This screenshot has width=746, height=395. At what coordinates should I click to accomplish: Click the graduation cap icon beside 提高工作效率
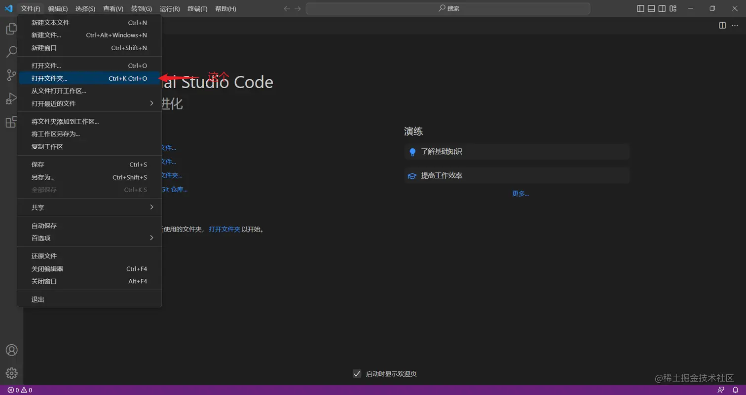pos(412,176)
